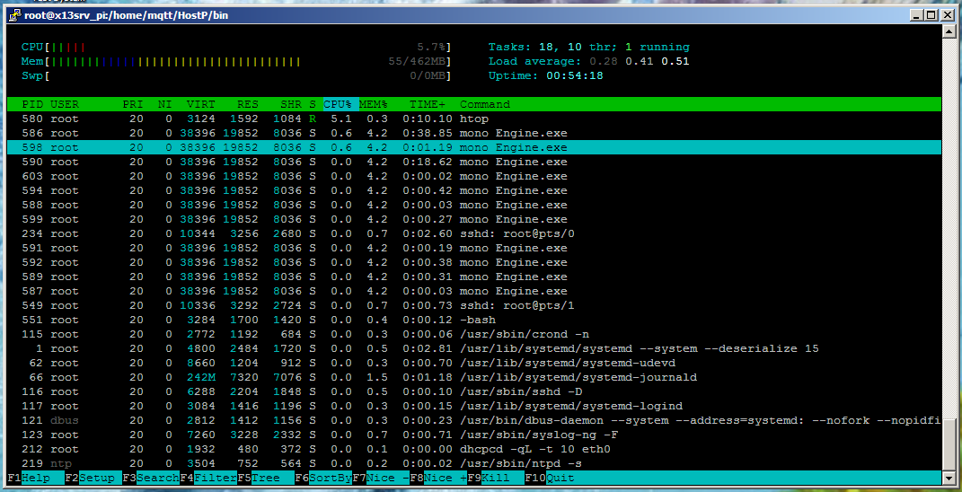Click F3 Search in the footer bar
The image size is (962, 492).
click(x=150, y=478)
